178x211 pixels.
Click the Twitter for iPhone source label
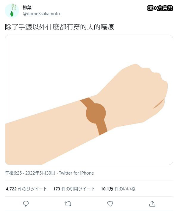[76, 173]
